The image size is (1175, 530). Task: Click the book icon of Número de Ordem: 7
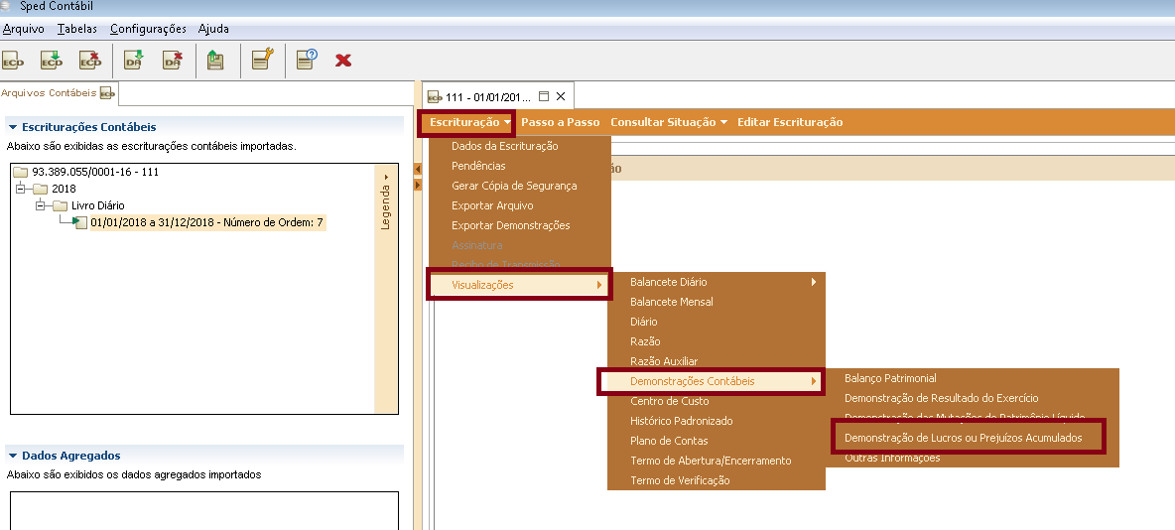[79, 222]
